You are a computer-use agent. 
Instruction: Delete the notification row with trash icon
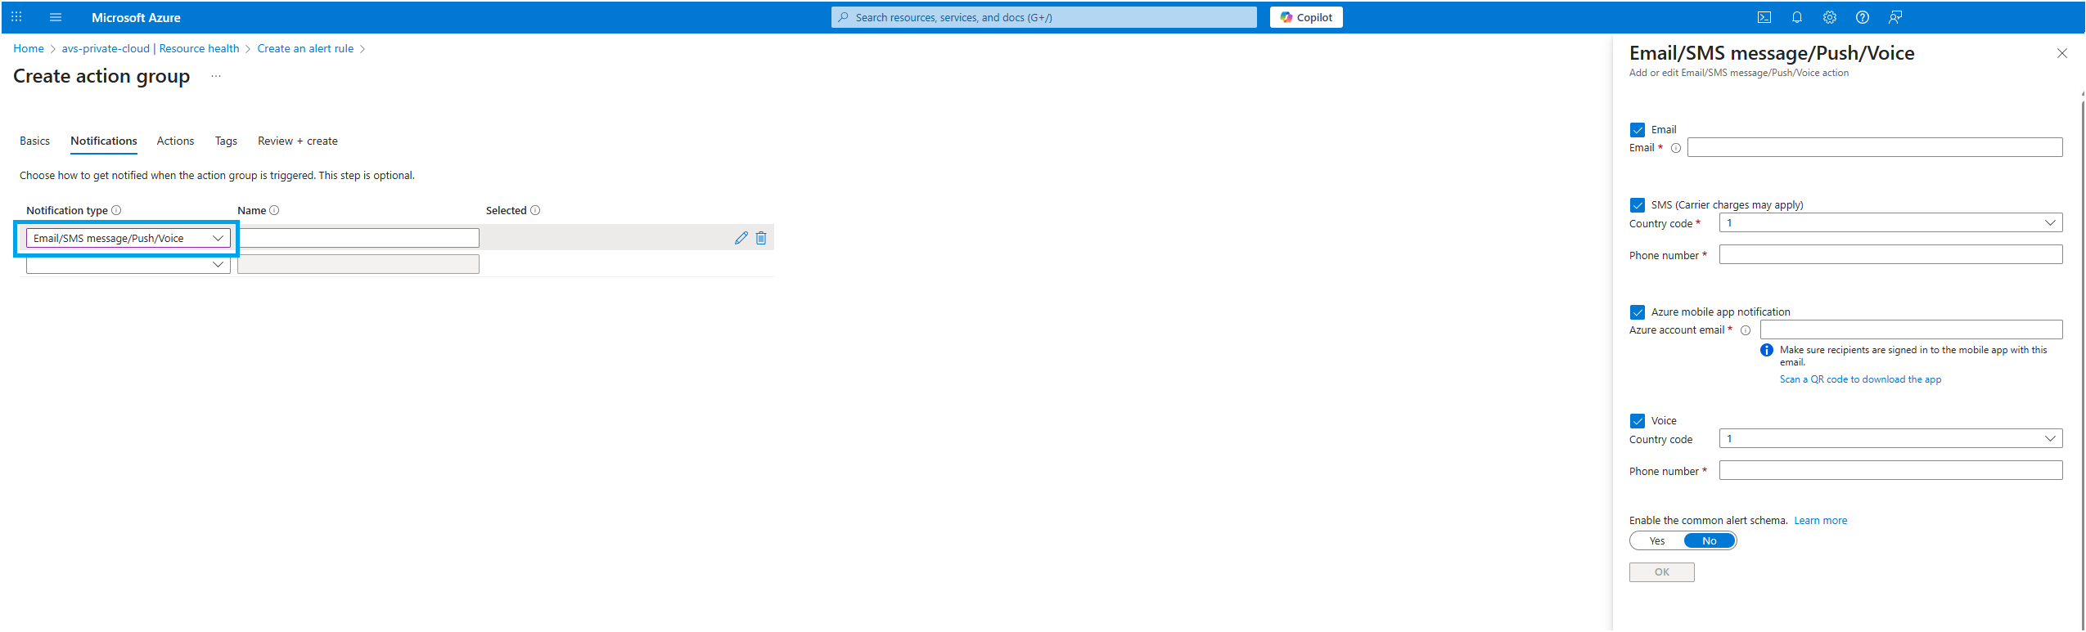pyautogui.click(x=761, y=238)
